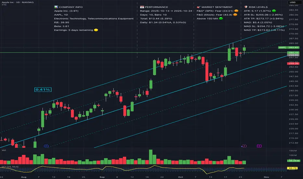
Task: Click the 'Days: 10, Bars: 10' text
Action: (153, 15)
